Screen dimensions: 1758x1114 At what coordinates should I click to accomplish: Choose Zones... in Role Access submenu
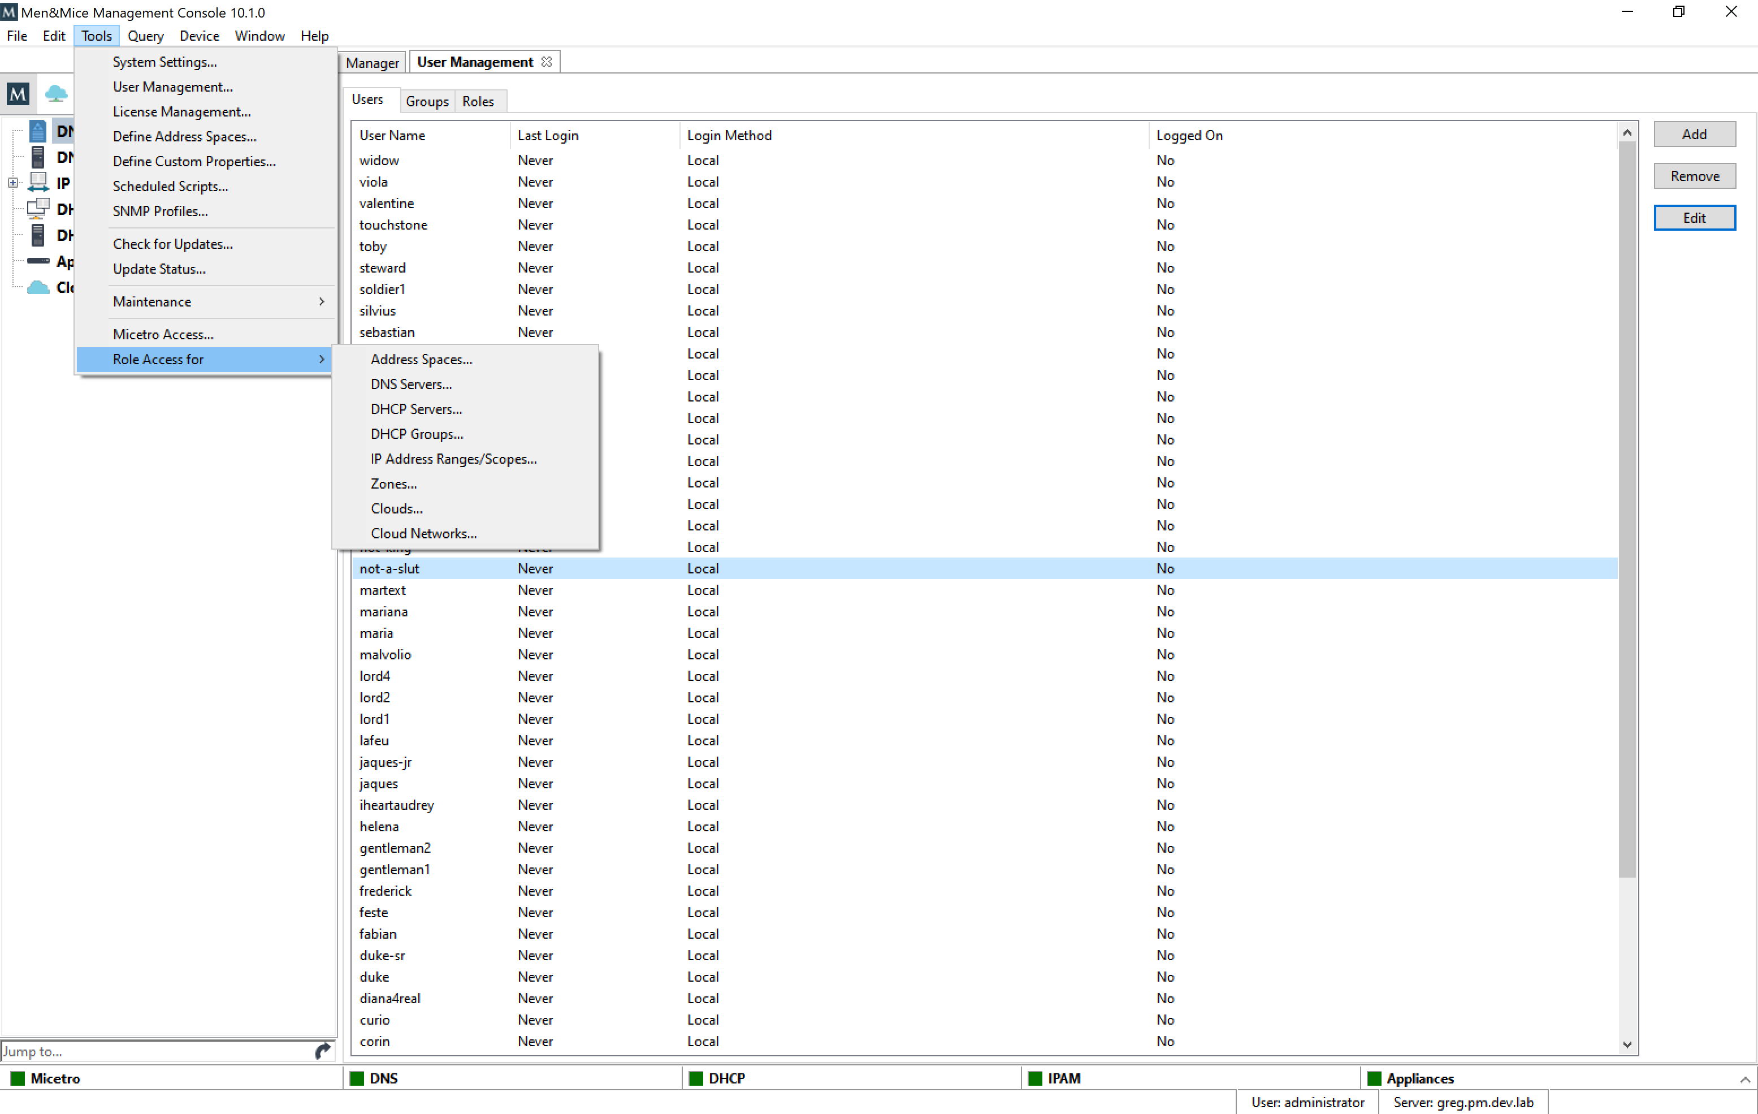click(393, 483)
